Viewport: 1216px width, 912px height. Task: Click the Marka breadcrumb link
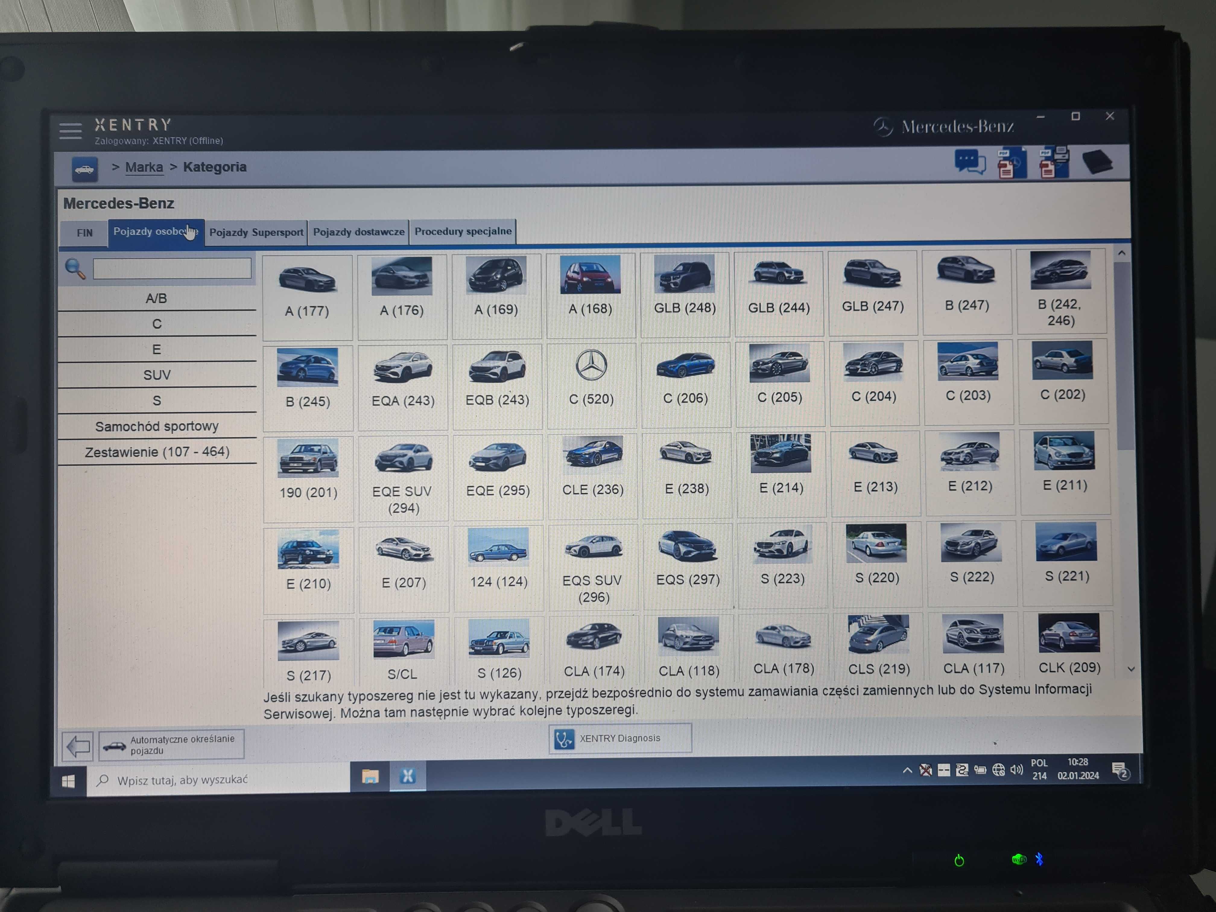click(144, 167)
